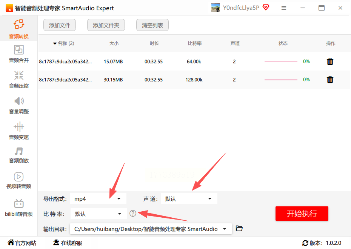The height and width of the screenshot is (249, 351).
Task: Open 音频变速 audio speed change
Action: (19, 131)
